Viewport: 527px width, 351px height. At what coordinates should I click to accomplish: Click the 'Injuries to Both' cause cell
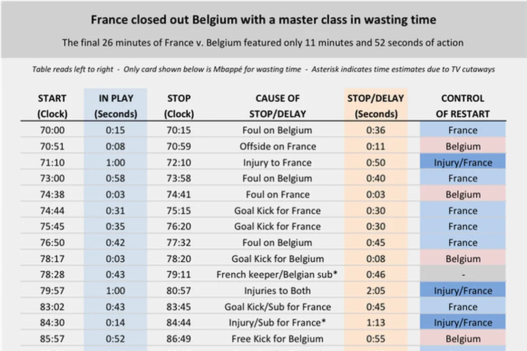tap(278, 291)
